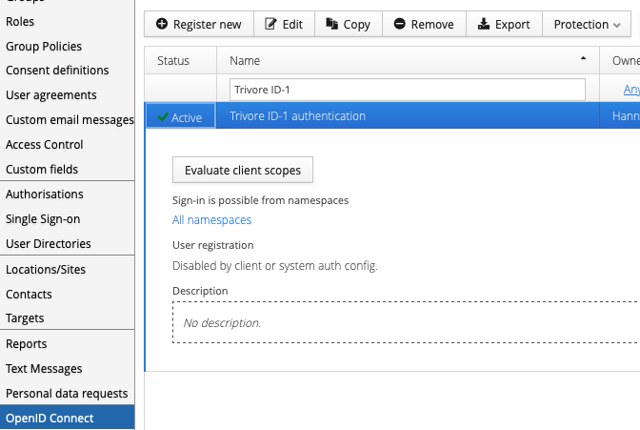Screen dimensions: 640x430
Task: Click the Status column header
Action: tap(173, 60)
